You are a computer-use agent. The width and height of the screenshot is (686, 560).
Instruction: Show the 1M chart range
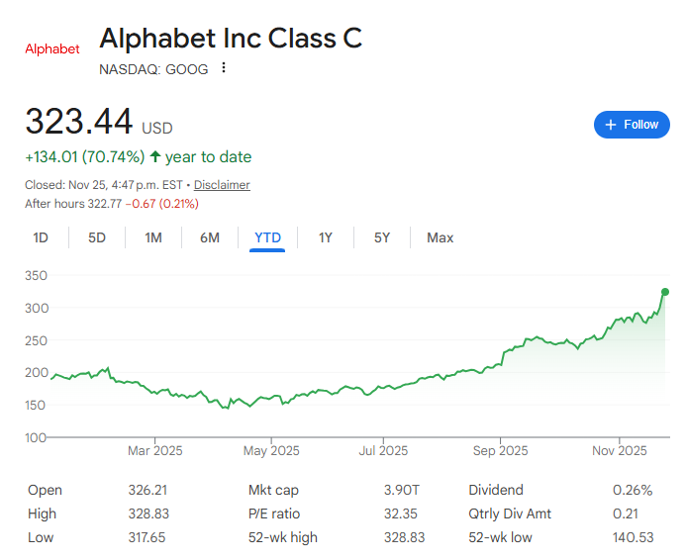tap(153, 237)
